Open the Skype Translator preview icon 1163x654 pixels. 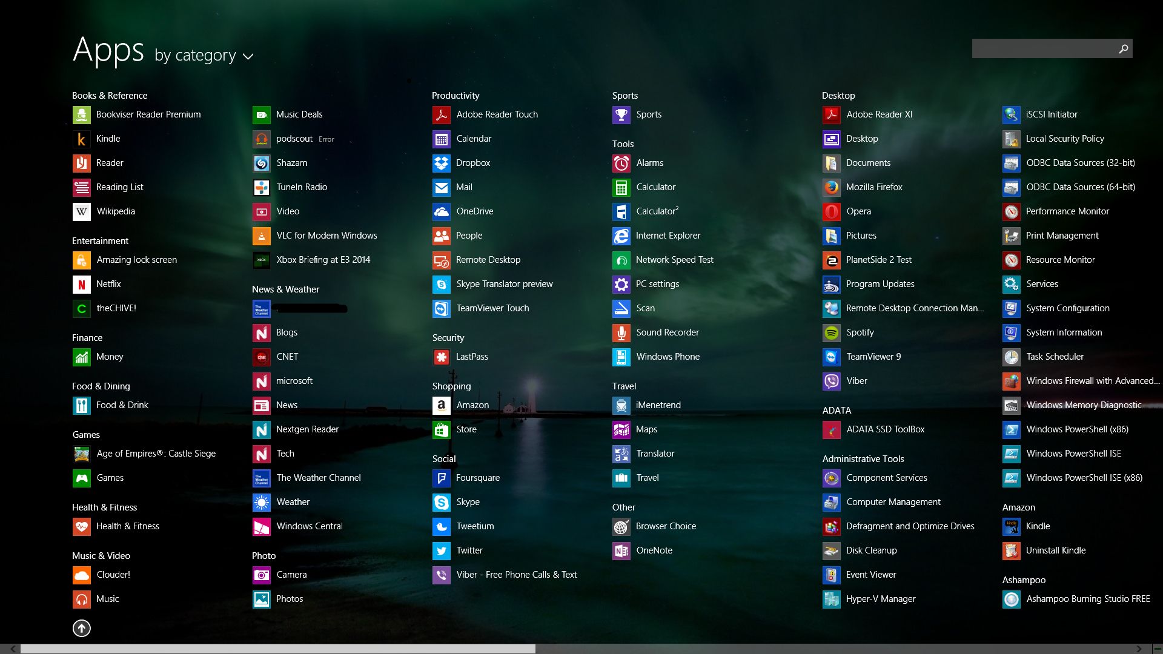point(441,285)
